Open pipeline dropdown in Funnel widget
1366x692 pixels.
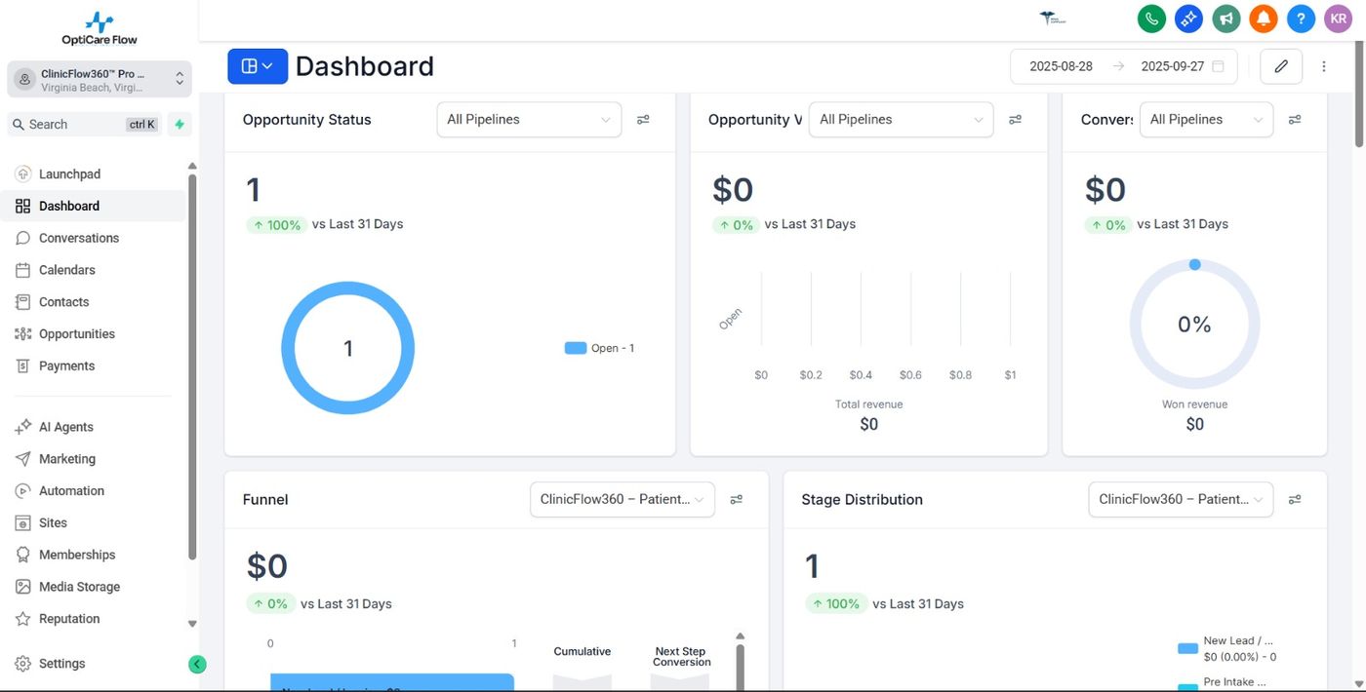point(623,499)
